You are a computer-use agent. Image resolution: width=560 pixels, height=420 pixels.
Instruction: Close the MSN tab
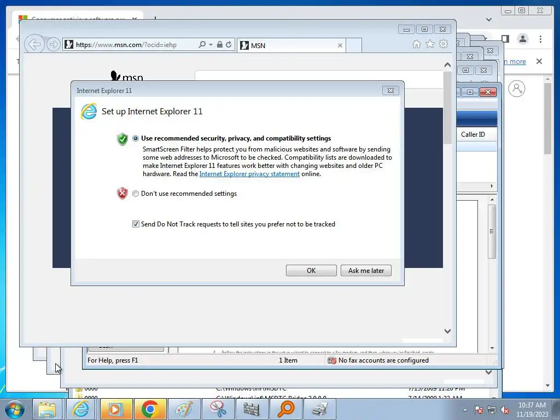point(340,45)
